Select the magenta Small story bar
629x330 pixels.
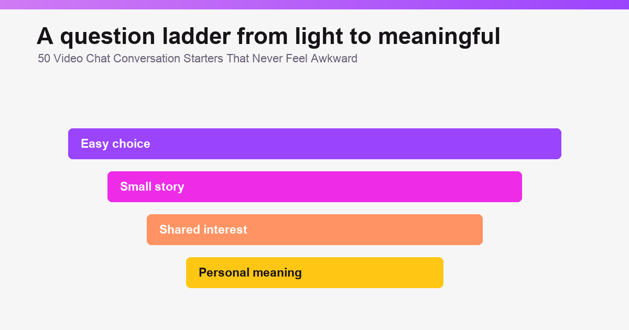[314, 186]
